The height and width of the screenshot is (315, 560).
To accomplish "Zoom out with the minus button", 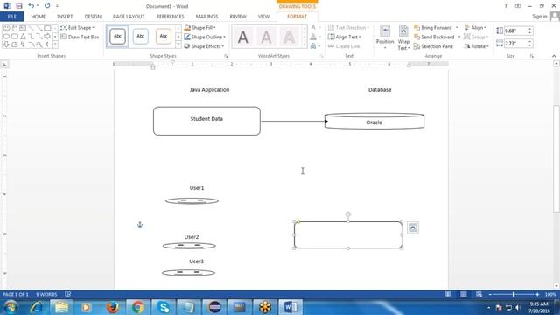I will point(490,294).
